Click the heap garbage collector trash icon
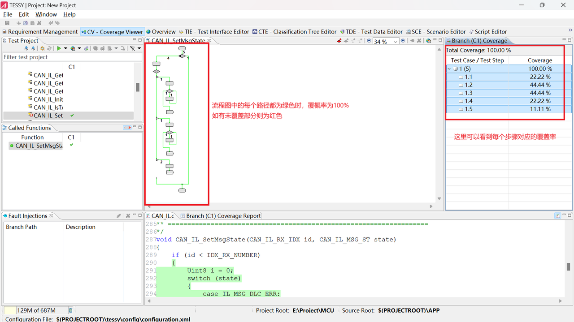The image size is (574, 322). coord(70,310)
